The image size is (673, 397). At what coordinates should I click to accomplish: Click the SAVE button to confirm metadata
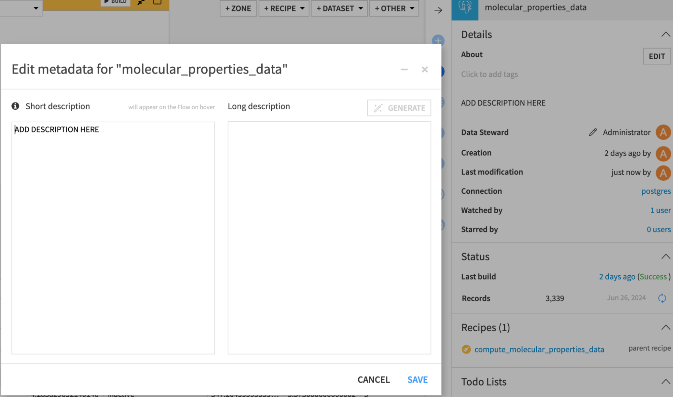pyautogui.click(x=418, y=379)
